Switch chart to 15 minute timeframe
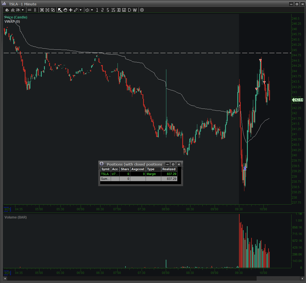The height and width of the screenshot is (283, 306). coord(113,10)
